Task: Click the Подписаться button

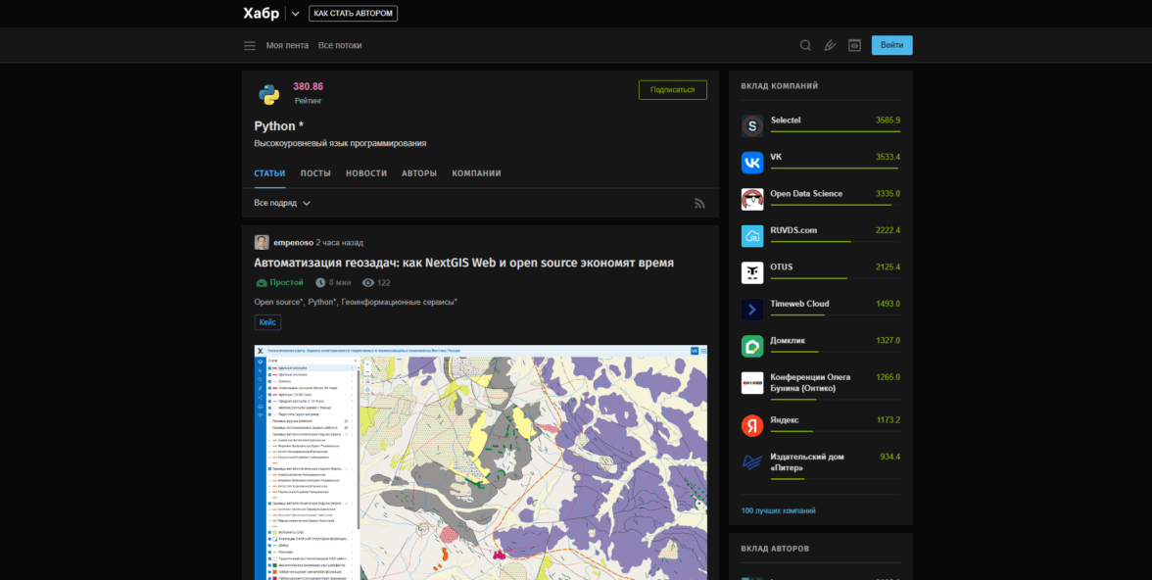Action: (x=672, y=90)
